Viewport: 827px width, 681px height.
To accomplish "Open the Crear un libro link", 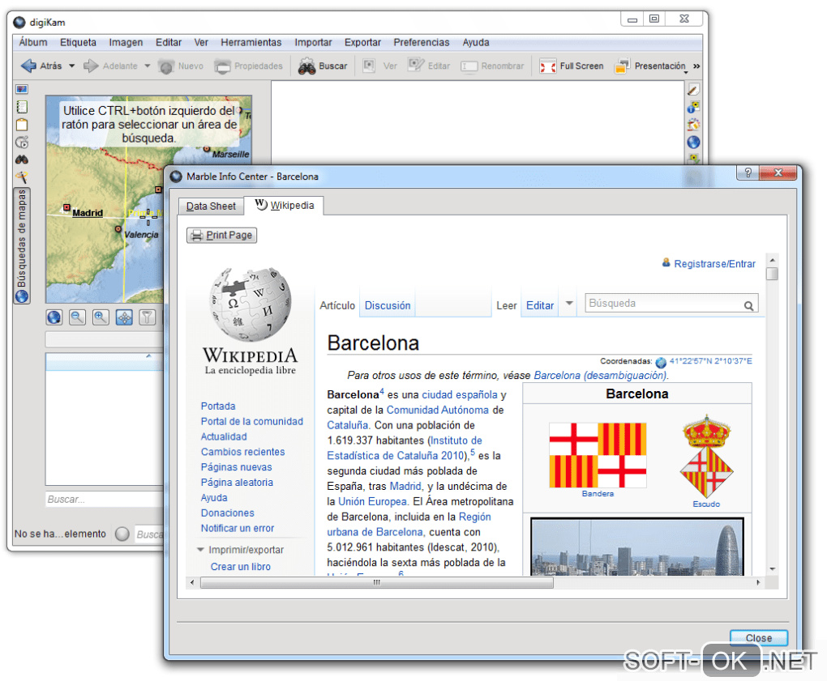I will (x=241, y=567).
